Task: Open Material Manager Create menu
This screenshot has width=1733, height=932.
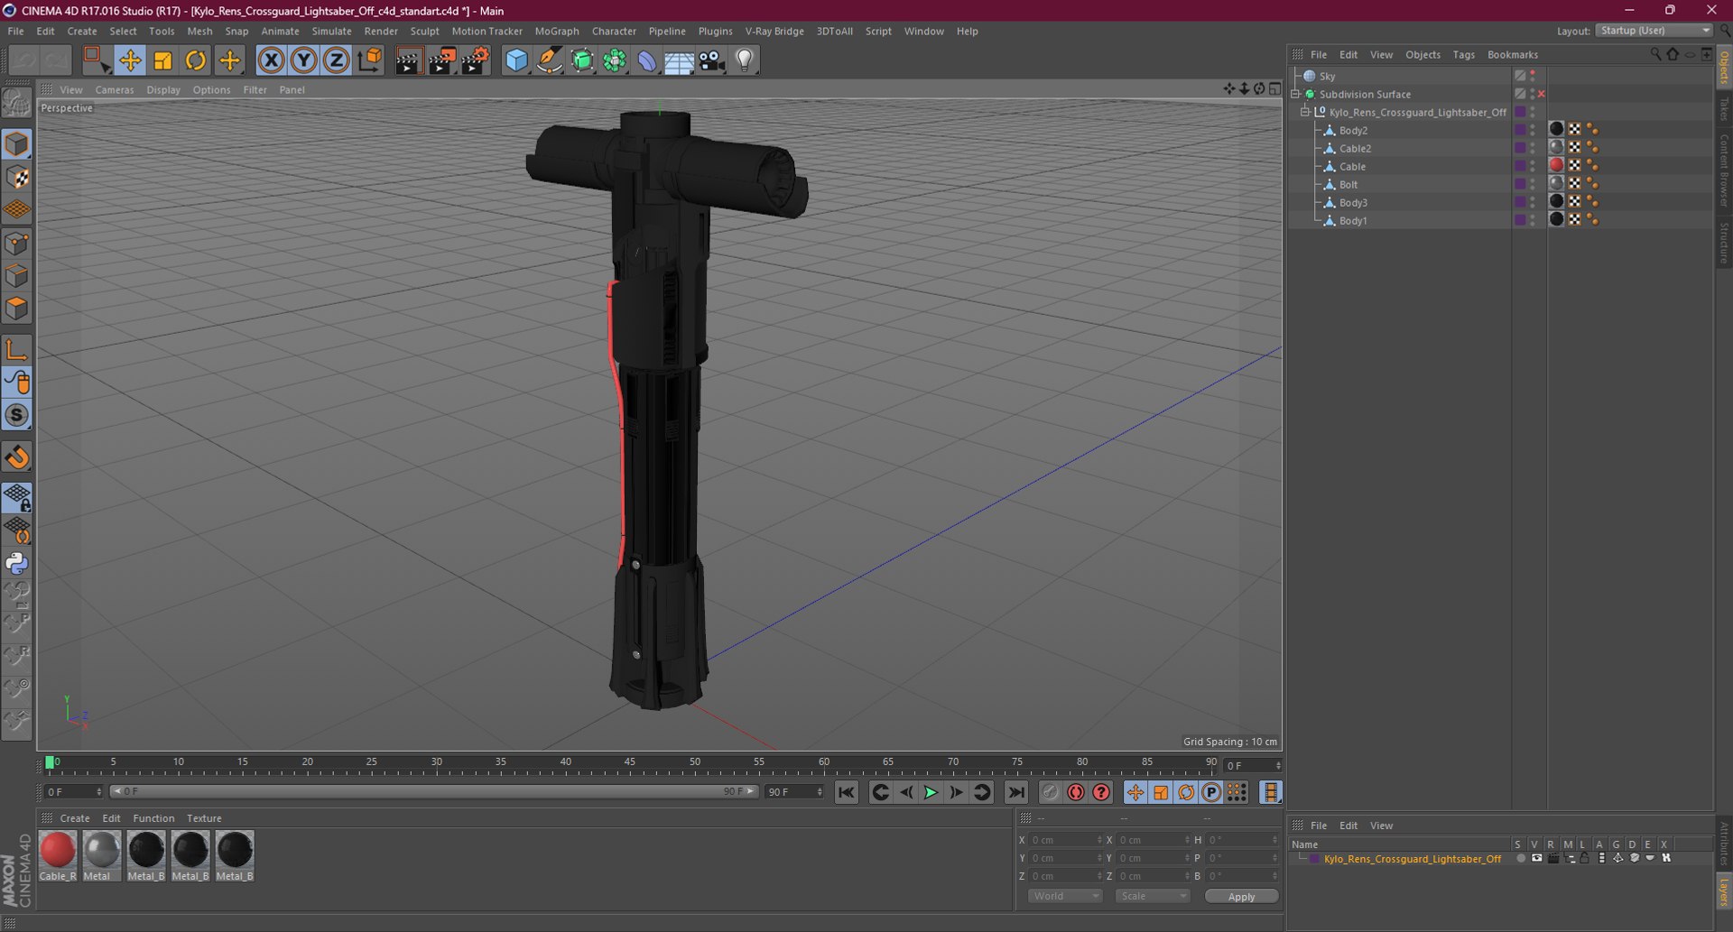Action: point(75,818)
